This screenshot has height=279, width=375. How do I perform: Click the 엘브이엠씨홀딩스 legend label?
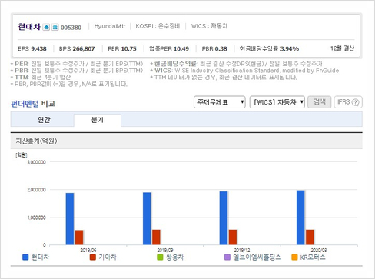click(x=257, y=257)
